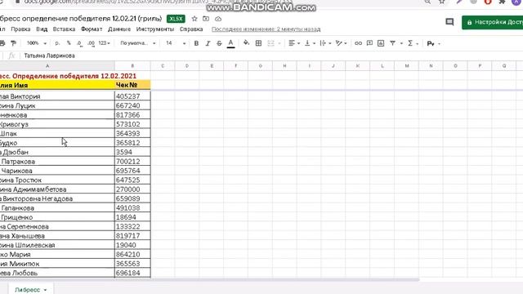Screen dimensions: 523x294
Task: Decrease decimal places
Action: coord(79,43)
